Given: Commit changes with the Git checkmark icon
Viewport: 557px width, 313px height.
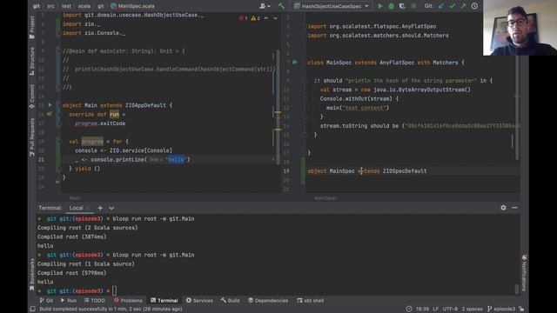Looking at the screenshot, I should pos(453,6).
